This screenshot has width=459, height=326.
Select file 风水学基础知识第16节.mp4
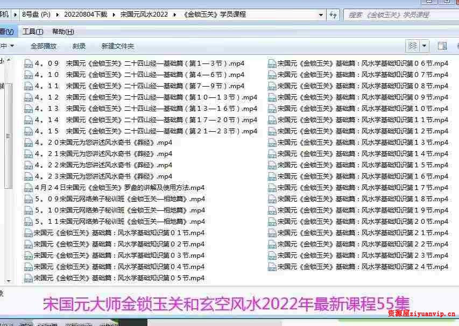[358, 177]
